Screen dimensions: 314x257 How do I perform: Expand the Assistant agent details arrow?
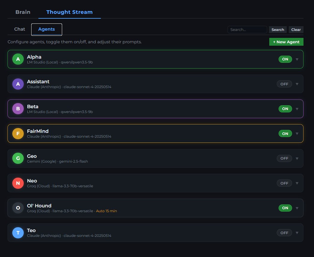pyautogui.click(x=297, y=84)
